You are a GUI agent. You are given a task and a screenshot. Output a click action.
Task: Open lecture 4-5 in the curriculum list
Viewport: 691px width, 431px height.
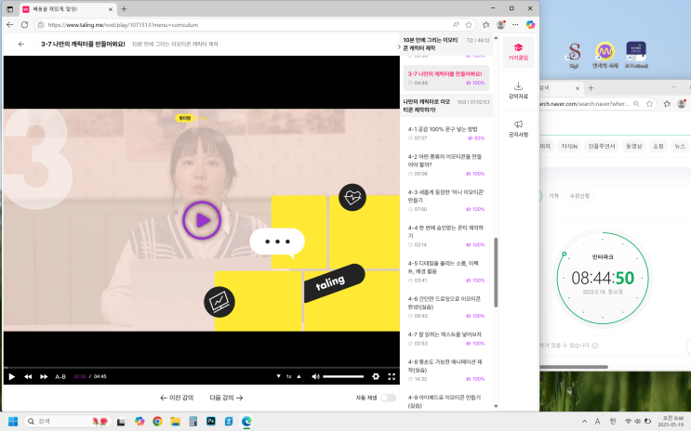tap(446, 271)
